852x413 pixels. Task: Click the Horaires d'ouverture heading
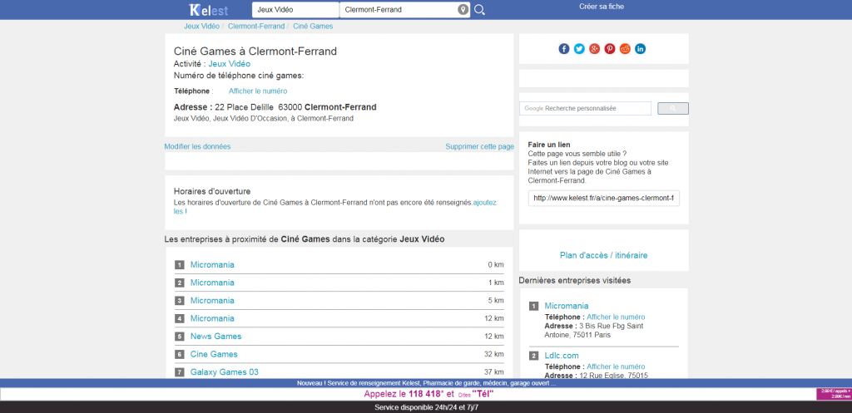click(x=212, y=191)
